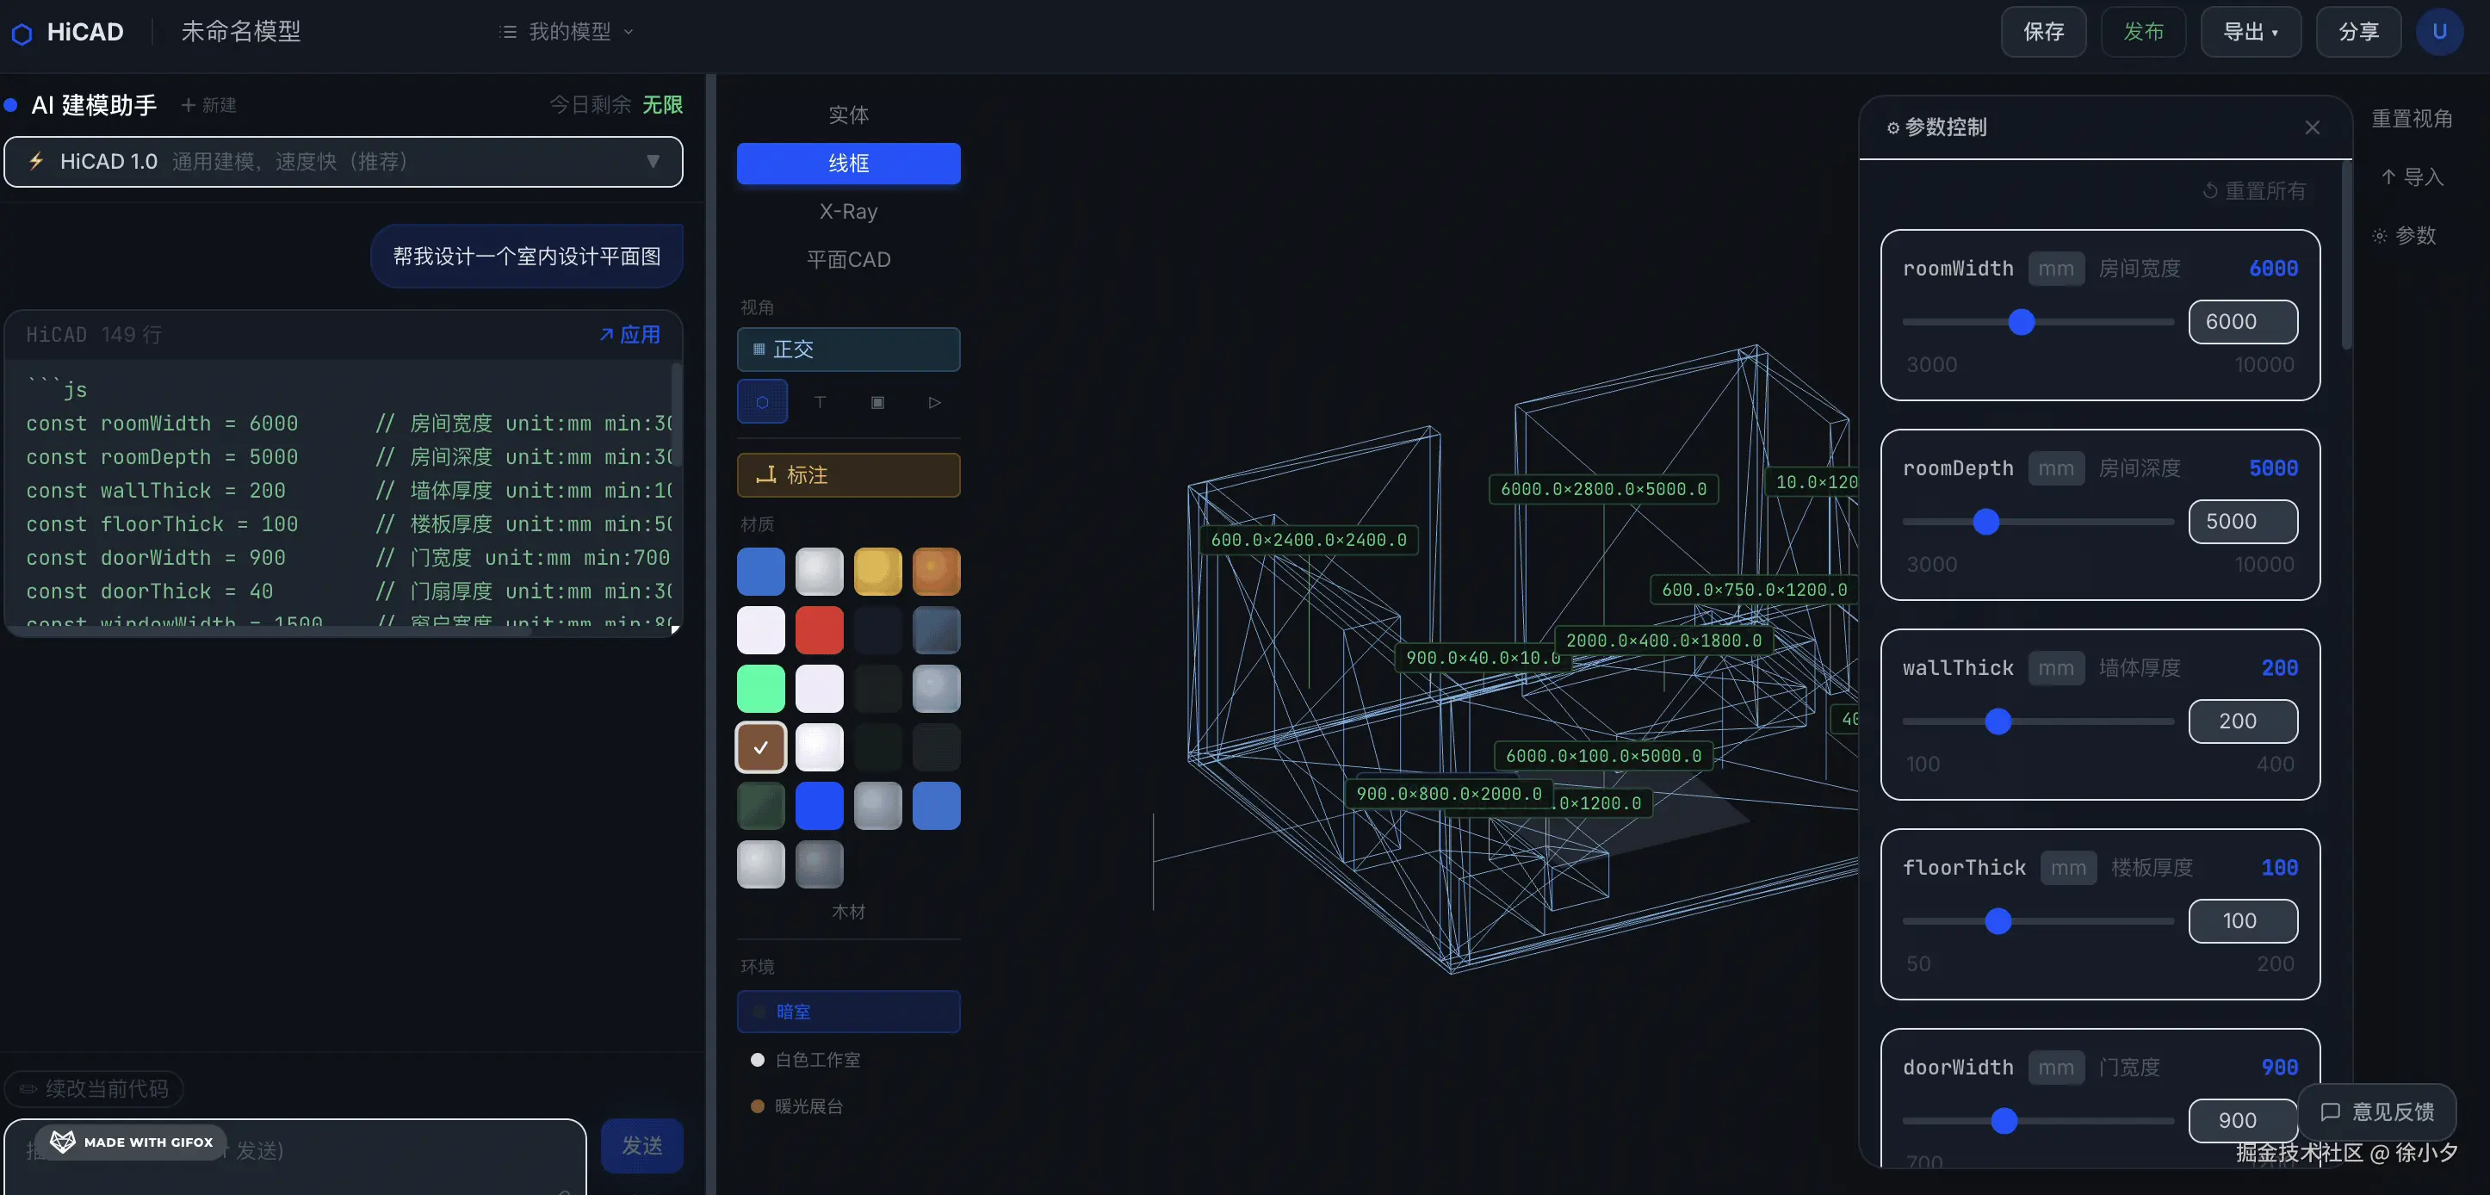This screenshot has width=2490, height=1195.
Task: Select the 白色工作室 environment
Action: pos(849,1060)
